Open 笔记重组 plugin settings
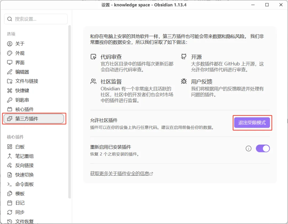This screenshot has height=224, width=288. (34, 156)
